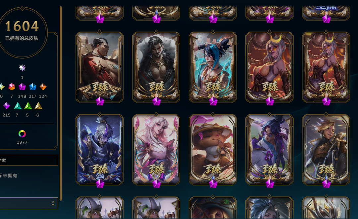Open the sort dropdown below the search field
Viewport: 358px width, 219px height.
click(29, 203)
